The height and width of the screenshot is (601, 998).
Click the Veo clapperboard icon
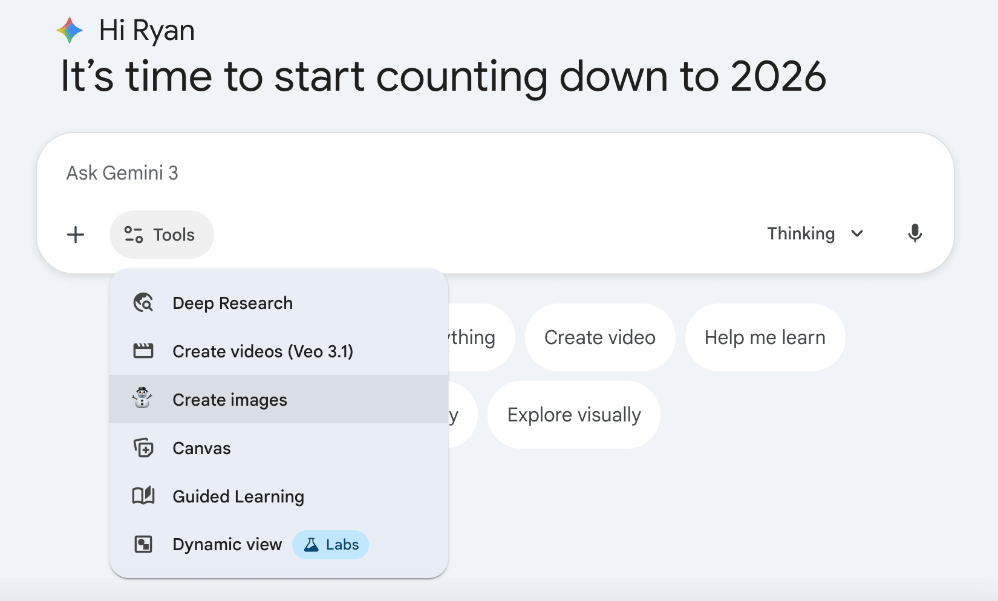[x=143, y=351]
